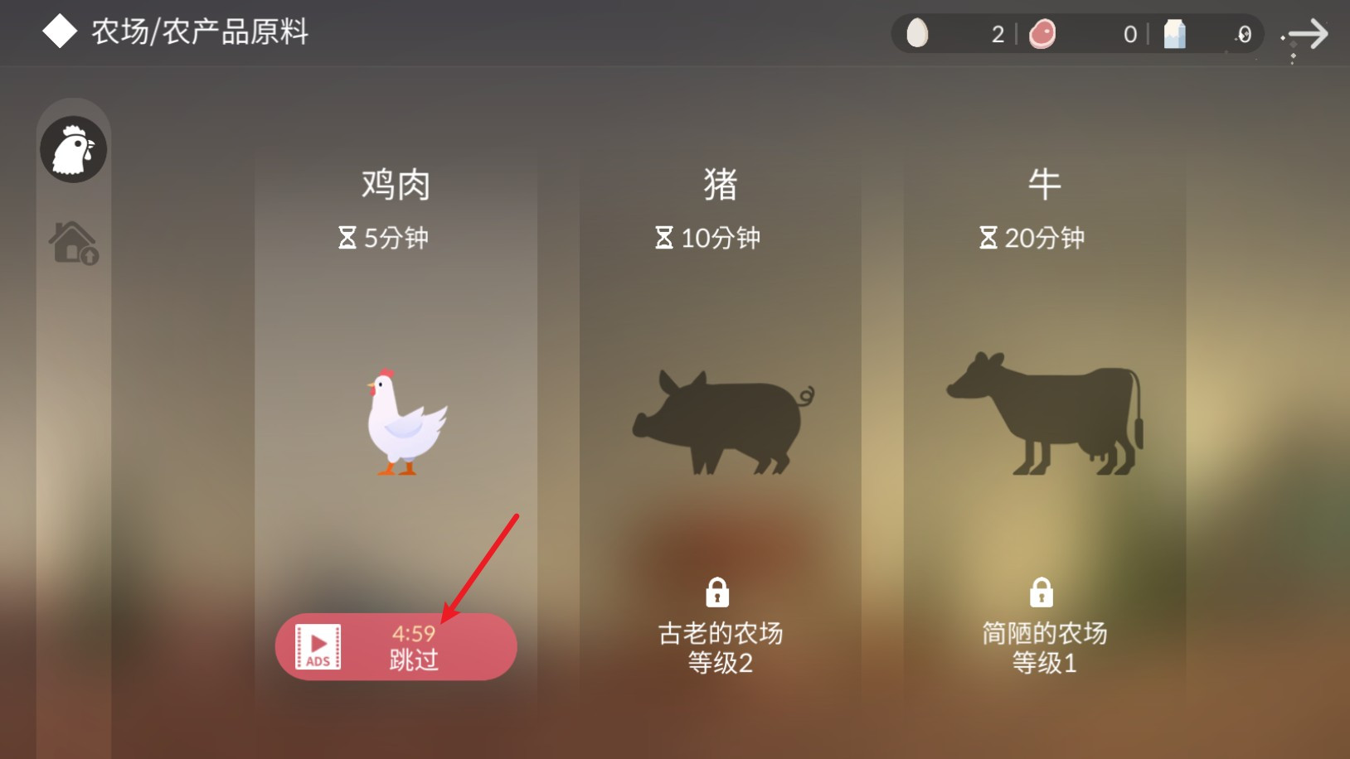Select the 猪 card title

click(721, 184)
